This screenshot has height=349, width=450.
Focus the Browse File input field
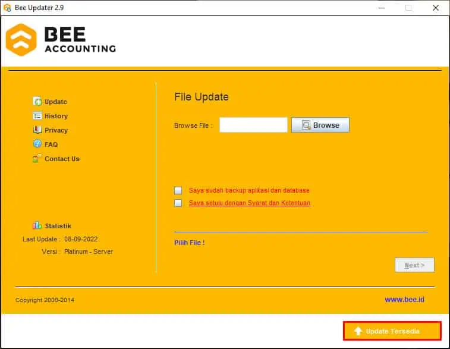pyautogui.click(x=253, y=125)
